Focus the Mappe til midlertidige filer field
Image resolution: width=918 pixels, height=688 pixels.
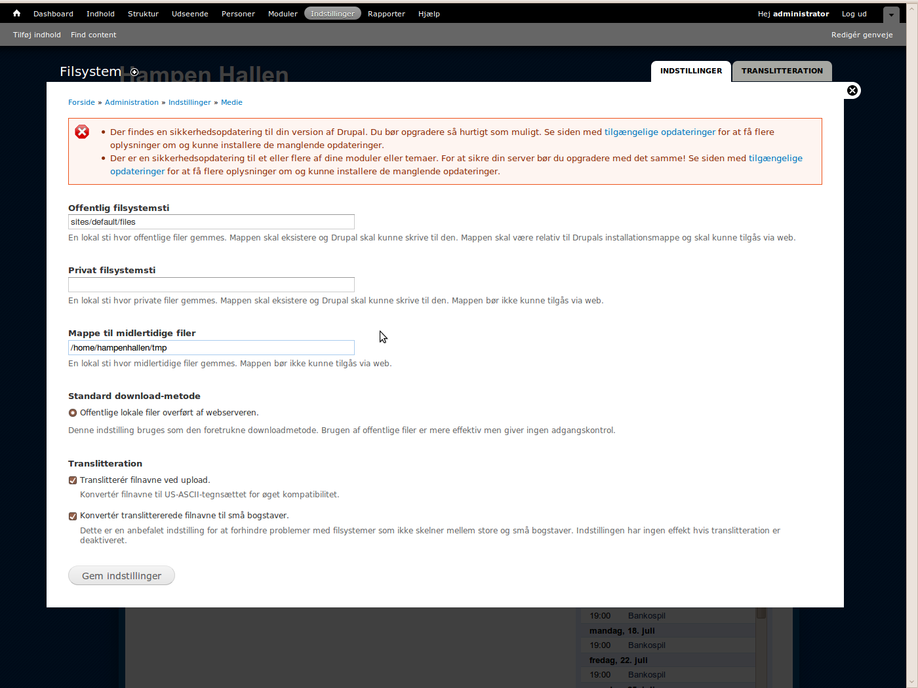211,348
